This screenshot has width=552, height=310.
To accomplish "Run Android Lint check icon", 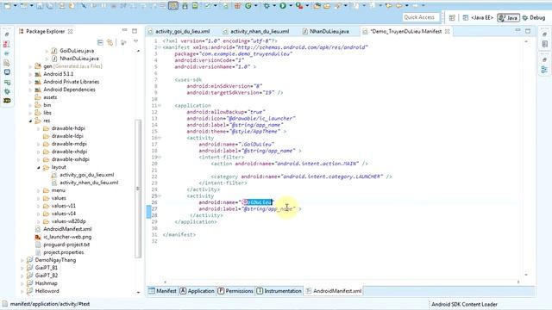I will click(208, 6).
